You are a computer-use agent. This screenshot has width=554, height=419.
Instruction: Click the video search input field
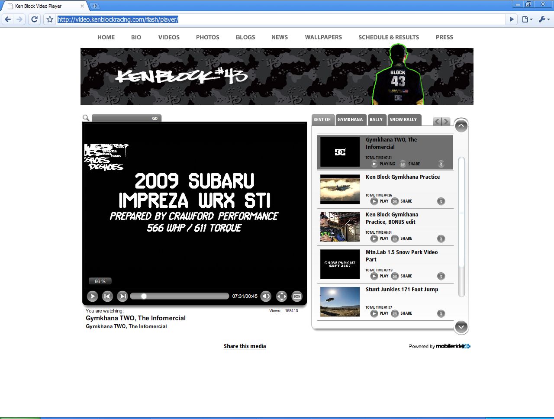pos(121,118)
